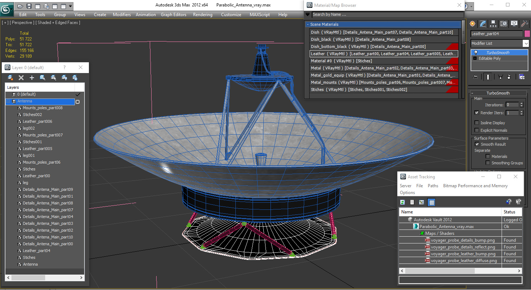Click Status Log icon in Asset Tracking
Viewport: 531px width, 290px height.
point(412,202)
